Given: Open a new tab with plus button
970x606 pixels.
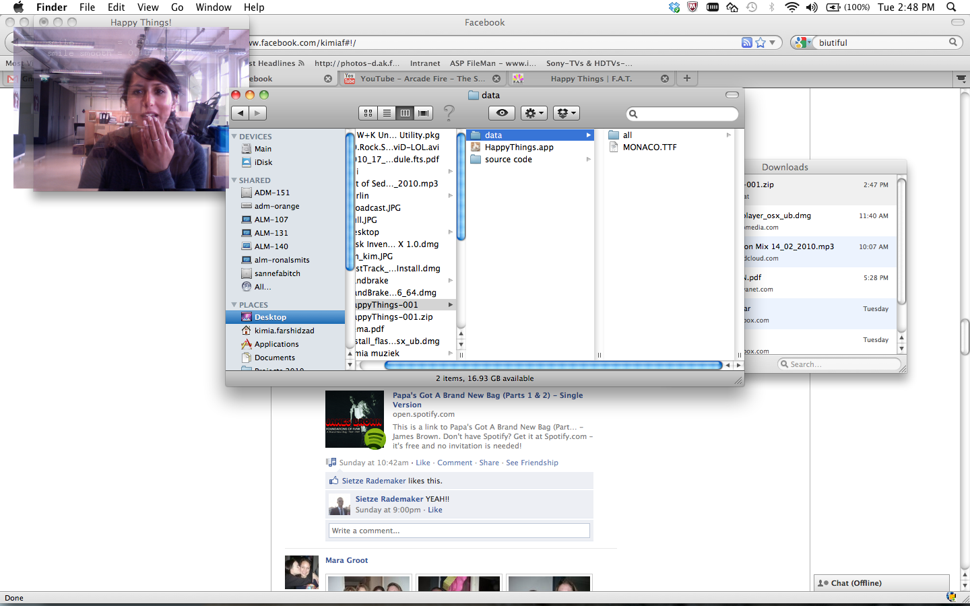Looking at the screenshot, I should point(687,78).
